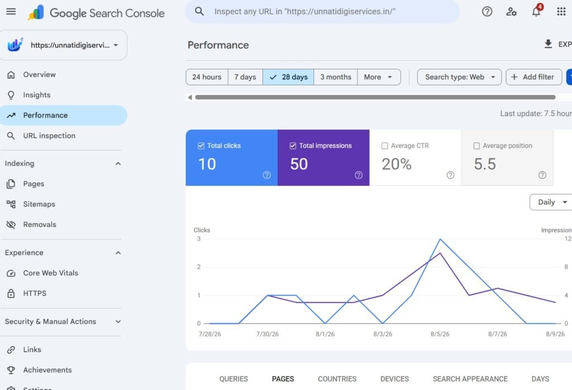Click the URL inspection magnifier icon
The image size is (572, 390).
click(11, 136)
